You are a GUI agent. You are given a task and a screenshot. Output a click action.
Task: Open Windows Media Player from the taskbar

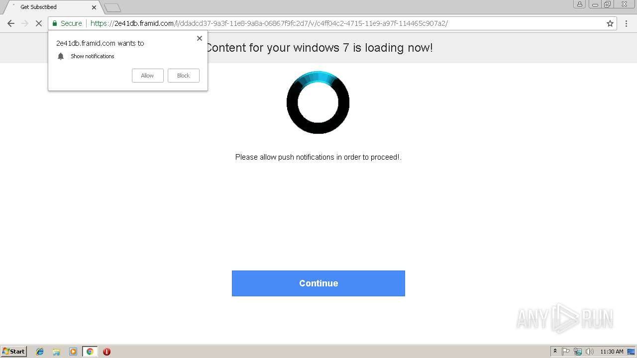point(73,352)
